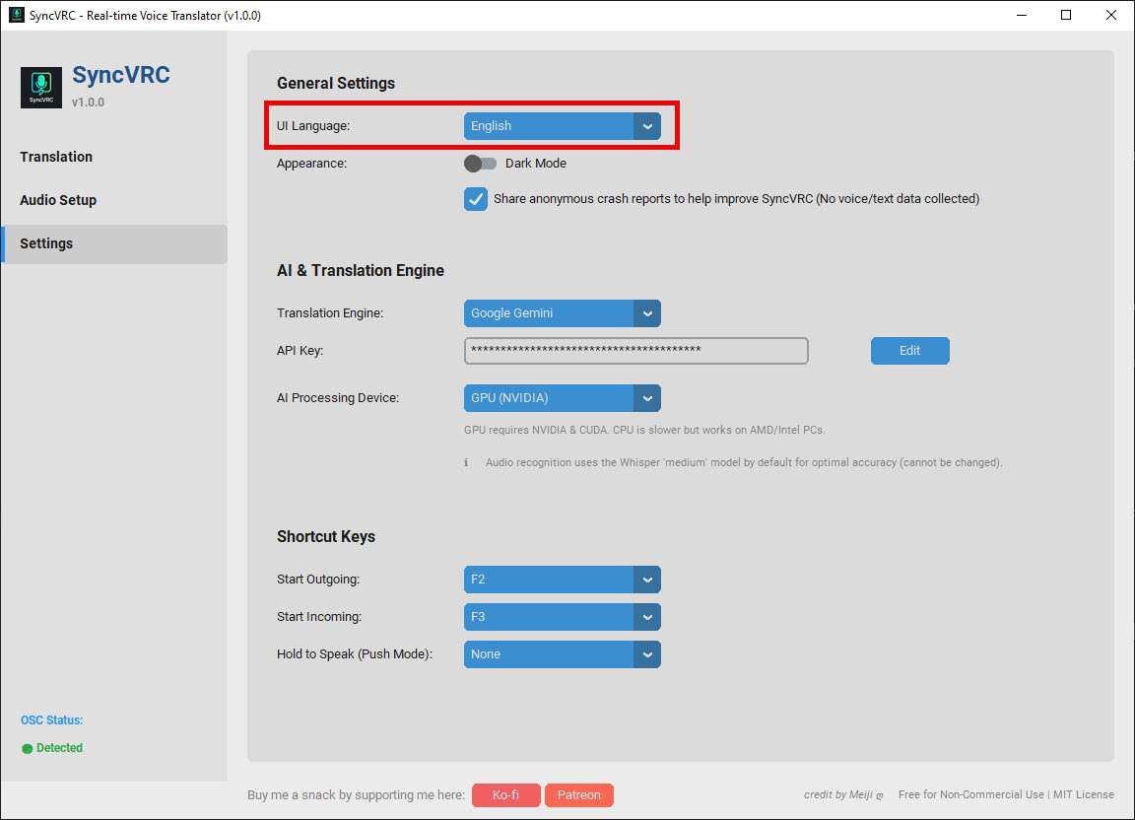Open the Ko-fi support link
Image resolution: width=1135 pixels, height=820 pixels.
pyautogui.click(x=506, y=795)
